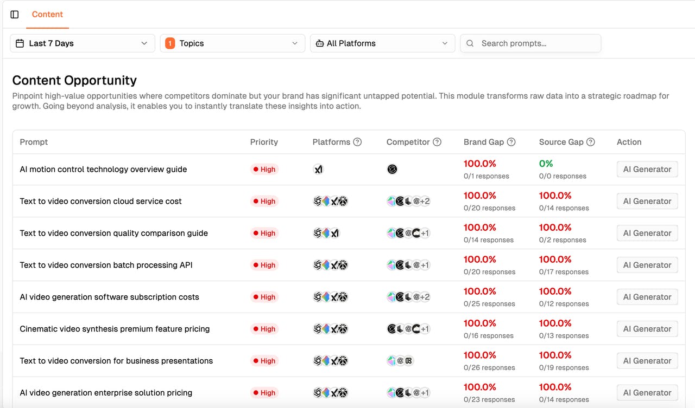
Task: Click the High priority badge for subscription costs
Action: (264, 297)
